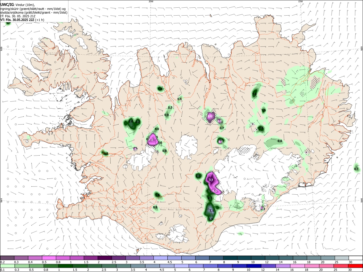This screenshot has width=363, height=272.
Task: Select the 5.5 precipitation value on the map
Action: (212, 211)
